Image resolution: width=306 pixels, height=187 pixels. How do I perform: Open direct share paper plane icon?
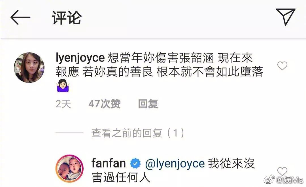[x=285, y=17]
